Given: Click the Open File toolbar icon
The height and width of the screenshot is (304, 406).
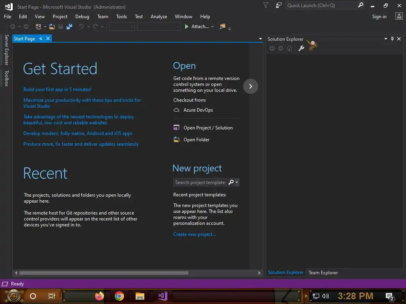Looking at the screenshot, I should (x=52, y=27).
